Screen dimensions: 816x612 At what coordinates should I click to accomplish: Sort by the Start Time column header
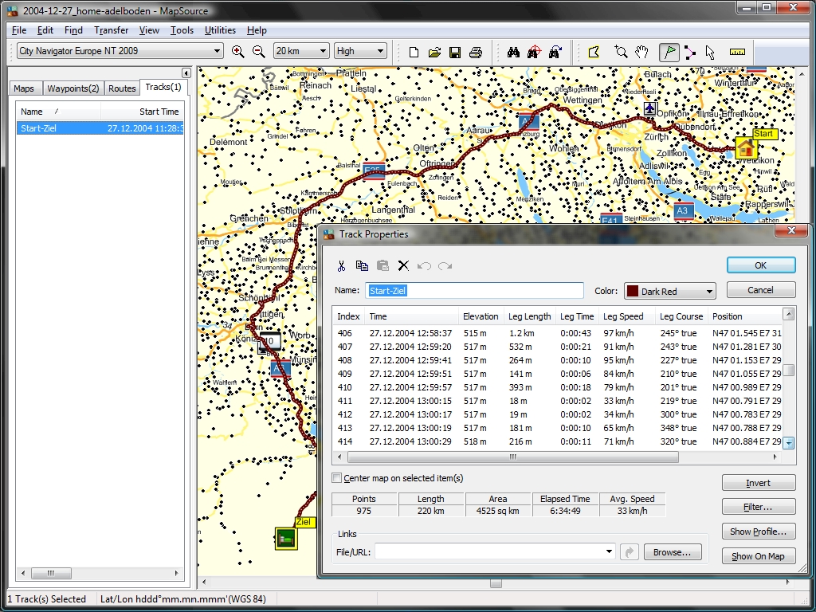click(142, 112)
